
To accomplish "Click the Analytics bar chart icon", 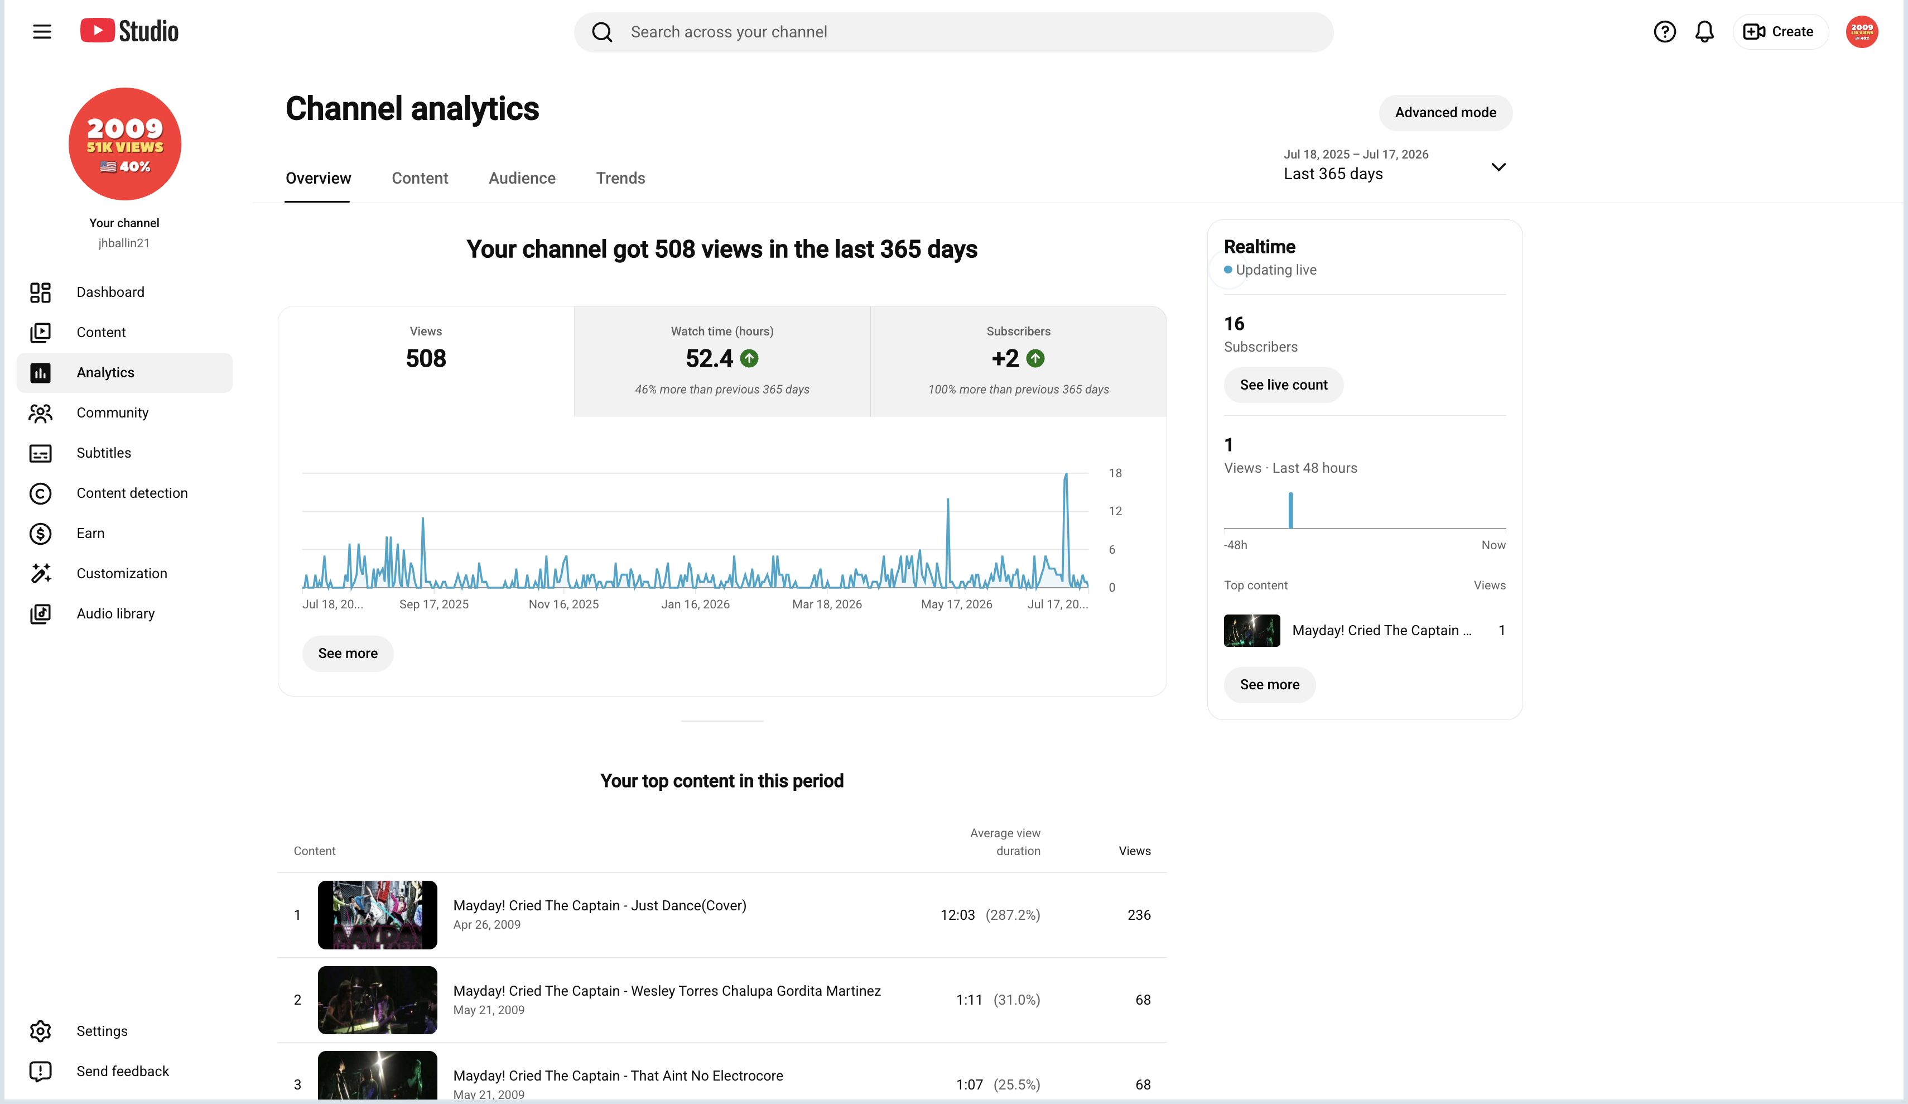I will [x=40, y=373].
